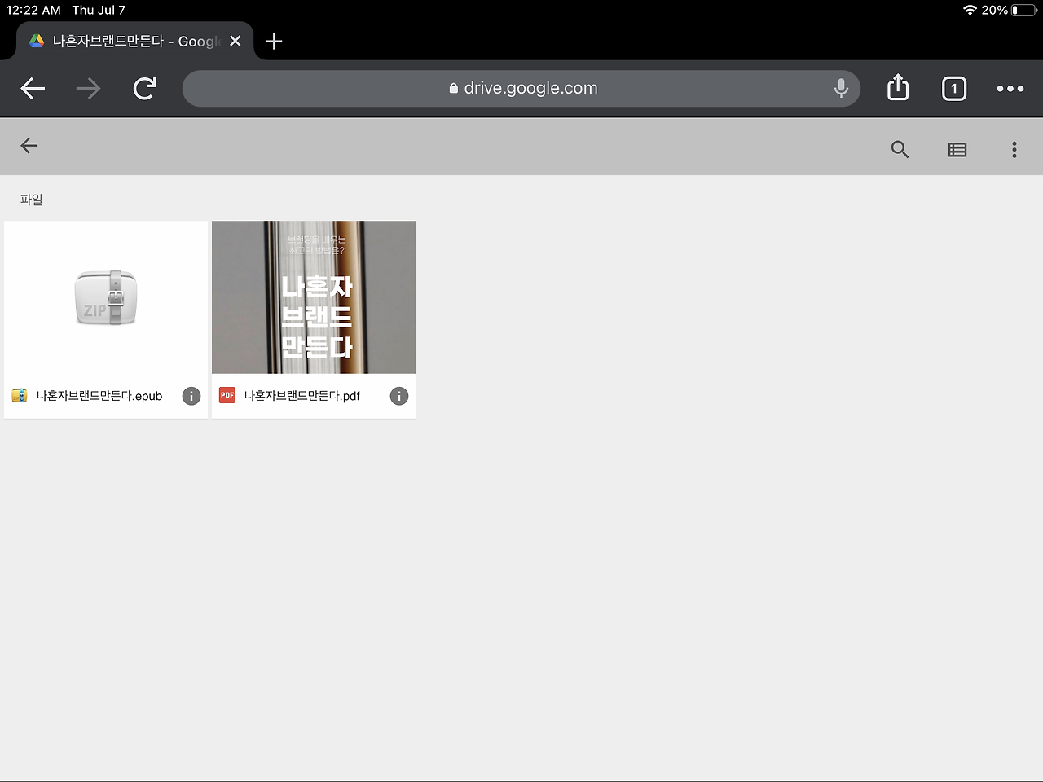This screenshot has height=782, width=1043.
Task: Open the browser three-dot menu
Action: 1010,88
